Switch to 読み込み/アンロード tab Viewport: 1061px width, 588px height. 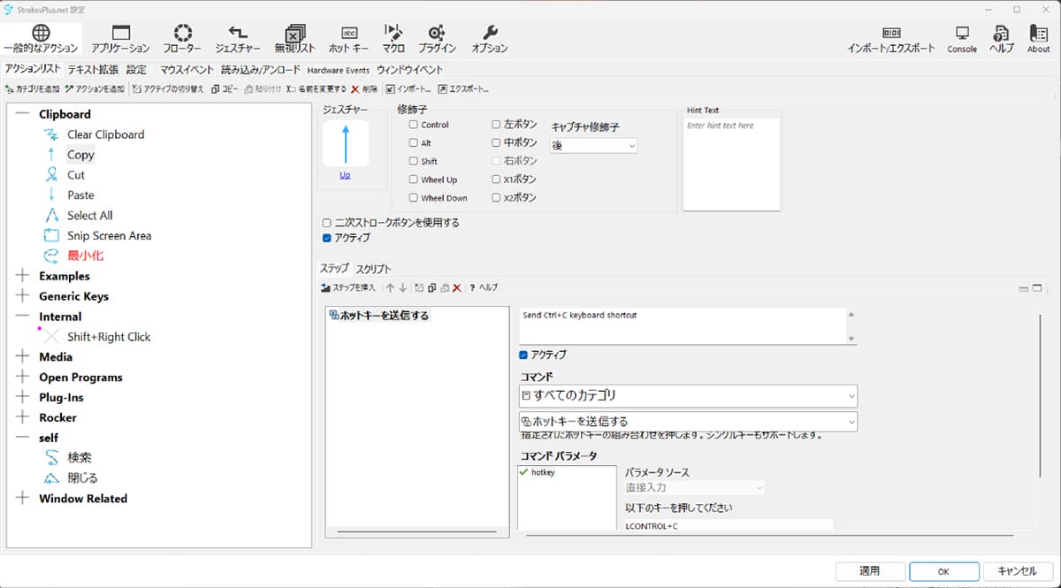click(x=261, y=69)
